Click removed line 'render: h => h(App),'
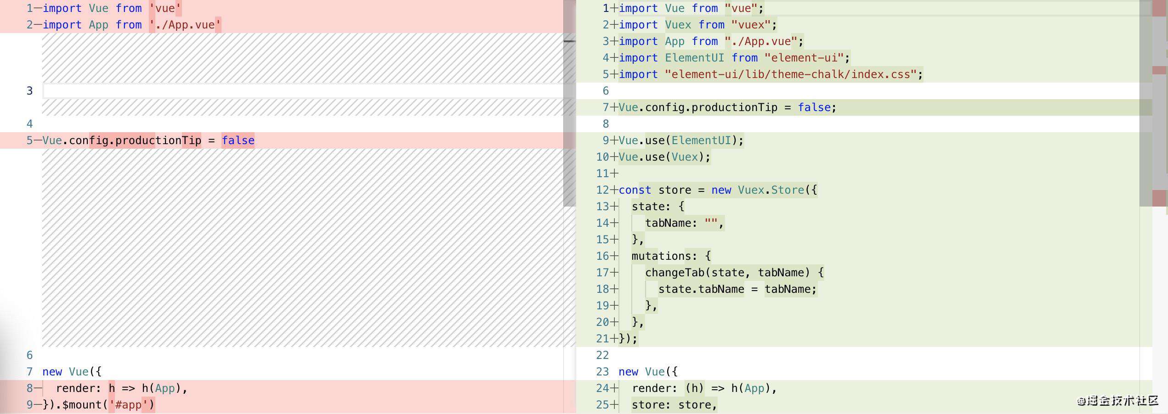This screenshot has width=1168, height=414. point(122,388)
